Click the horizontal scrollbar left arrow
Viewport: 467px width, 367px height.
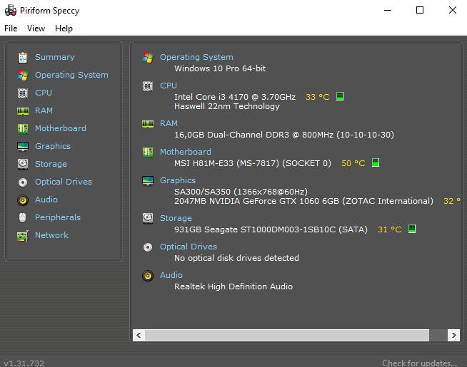tap(139, 335)
